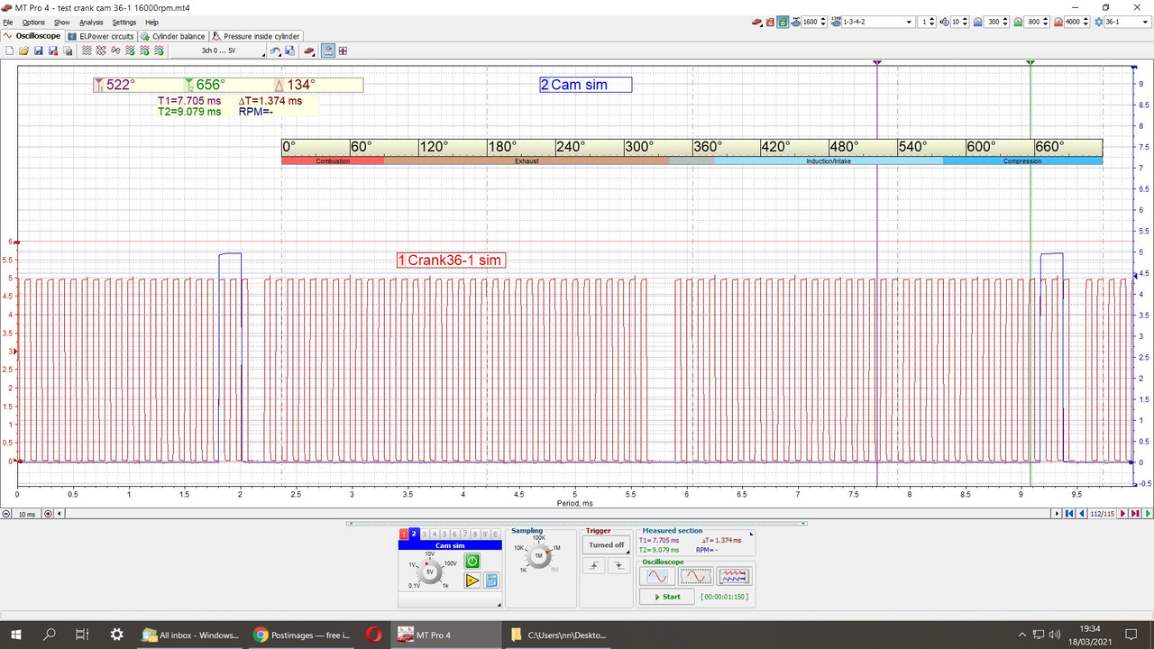The image size is (1154, 649).
Task: Click the 1600 RPM spinner arrows
Action: tap(823, 22)
